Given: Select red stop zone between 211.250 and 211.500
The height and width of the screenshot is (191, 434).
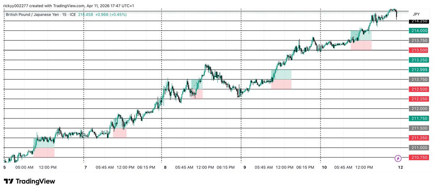Looking at the screenshot, I should [120, 133].
